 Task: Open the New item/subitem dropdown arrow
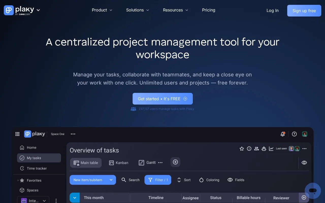click(111, 180)
